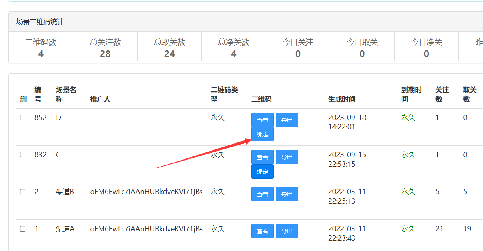The image size is (483, 251).
Task: Check the box for 渠道B row
Action: [x=23, y=192]
